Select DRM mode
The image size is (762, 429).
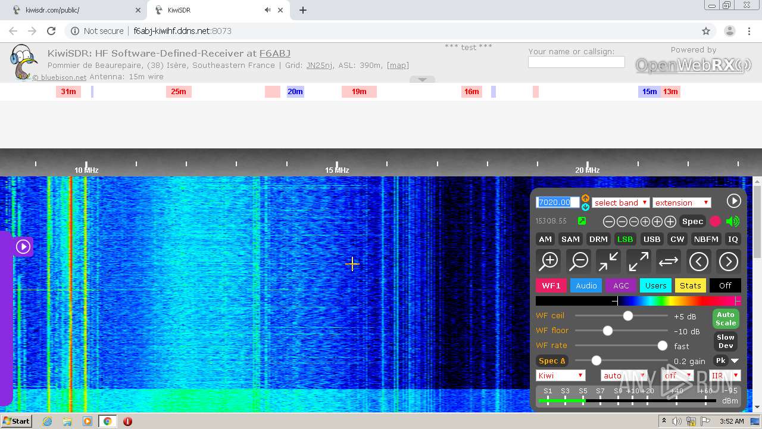(x=598, y=239)
